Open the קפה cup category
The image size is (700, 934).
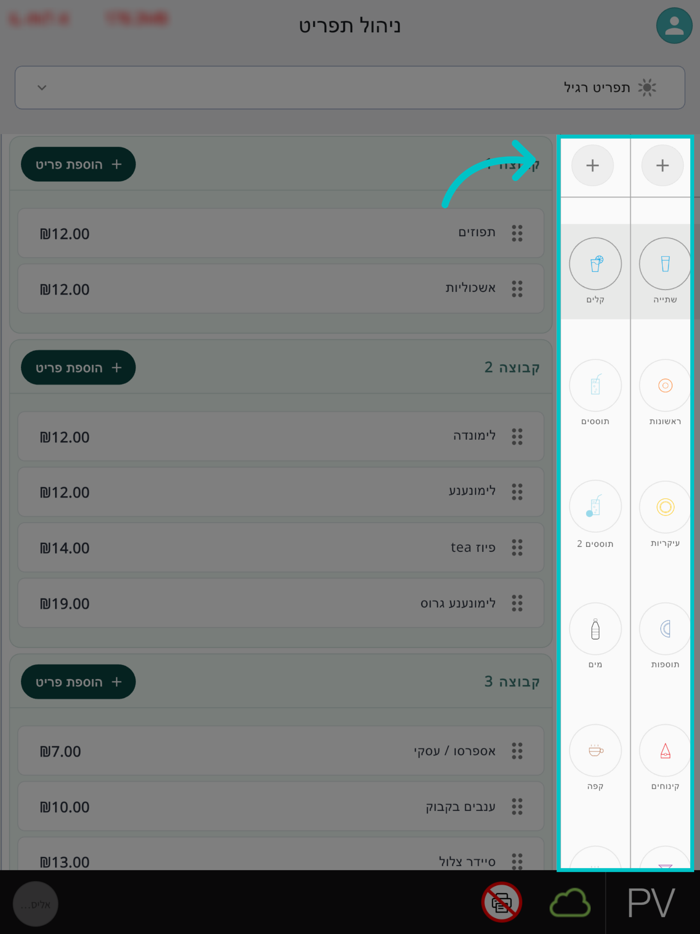[595, 750]
